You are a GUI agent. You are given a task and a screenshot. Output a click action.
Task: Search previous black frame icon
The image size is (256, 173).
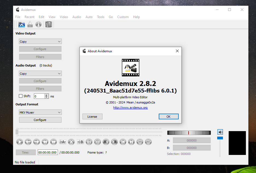coord(106,142)
